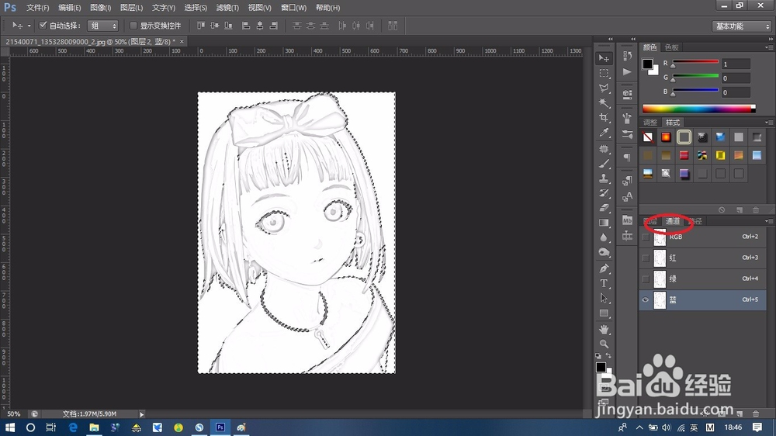Select the Brush tool
776x436 pixels.
(604, 164)
